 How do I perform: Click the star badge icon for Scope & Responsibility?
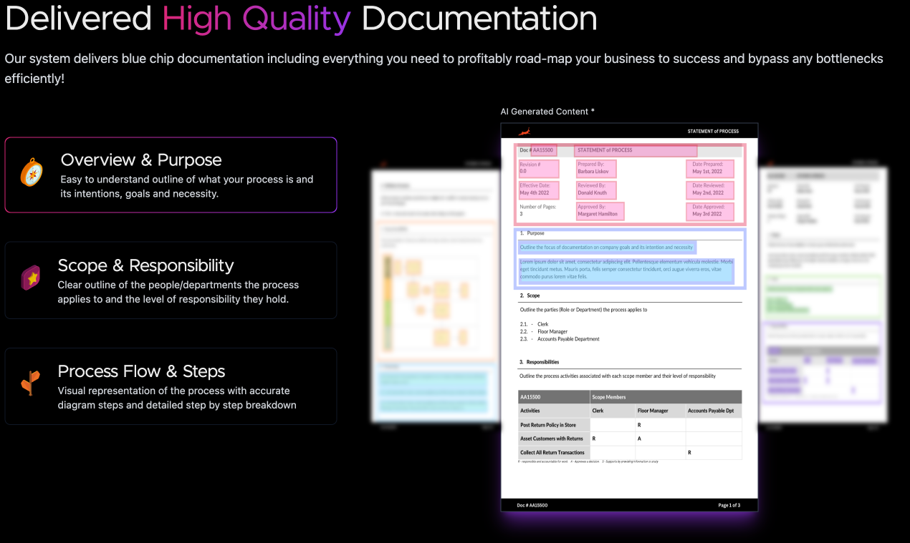pos(31,278)
